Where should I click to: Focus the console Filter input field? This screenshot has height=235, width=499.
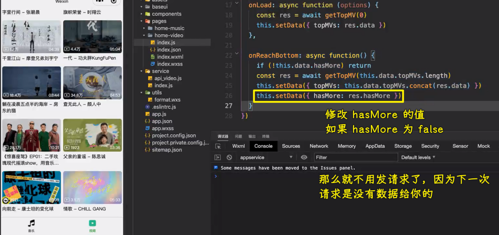(x=356, y=157)
